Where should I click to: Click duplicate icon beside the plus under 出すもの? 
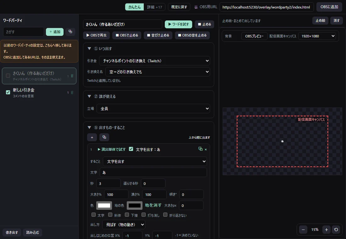tap(104, 137)
